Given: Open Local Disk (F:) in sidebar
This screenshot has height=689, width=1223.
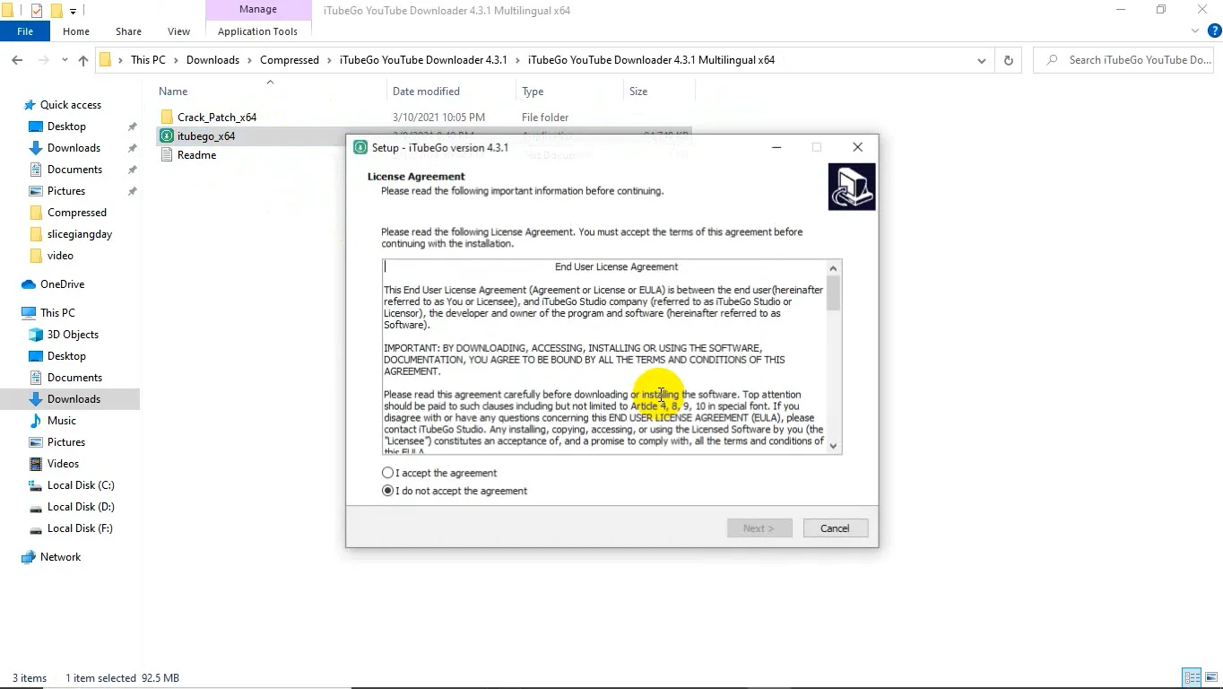Looking at the screenshot, I should [x=80, y=528].
